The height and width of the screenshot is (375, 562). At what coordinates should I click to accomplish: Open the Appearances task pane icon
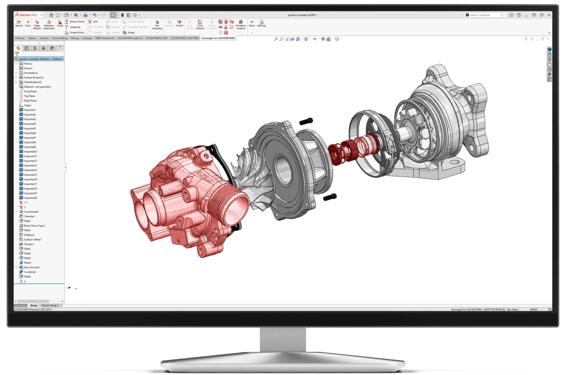point(549,74)
